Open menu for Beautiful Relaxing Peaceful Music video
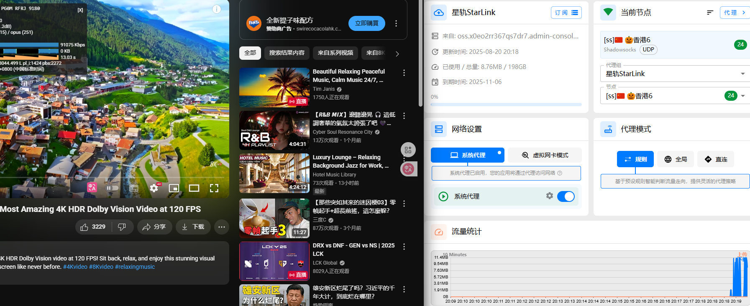Image resolution: width=750 pixels, height=306 pixels. click(x=404, y=73)
